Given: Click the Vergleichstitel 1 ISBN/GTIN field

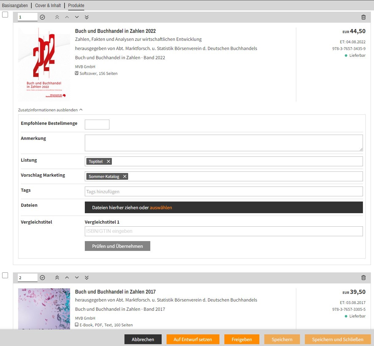Looking at the screenshot, I should [x=224, y=231].
